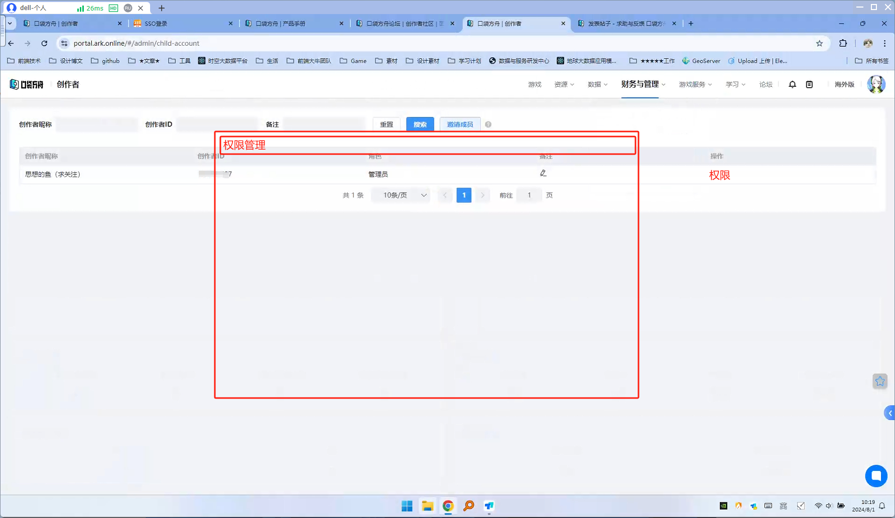
Task: Open the clipboard task icon next to the bell
Action: point(809,84)
